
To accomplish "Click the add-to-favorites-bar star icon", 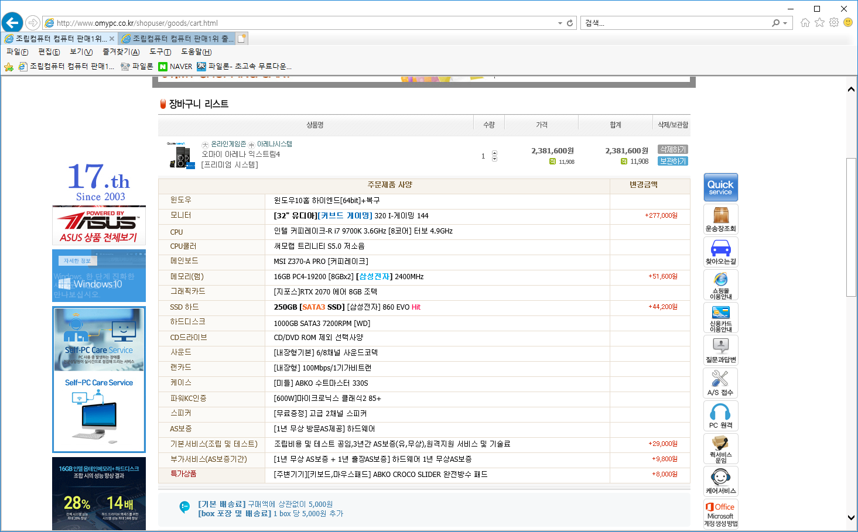I will [x=8, y=67].
